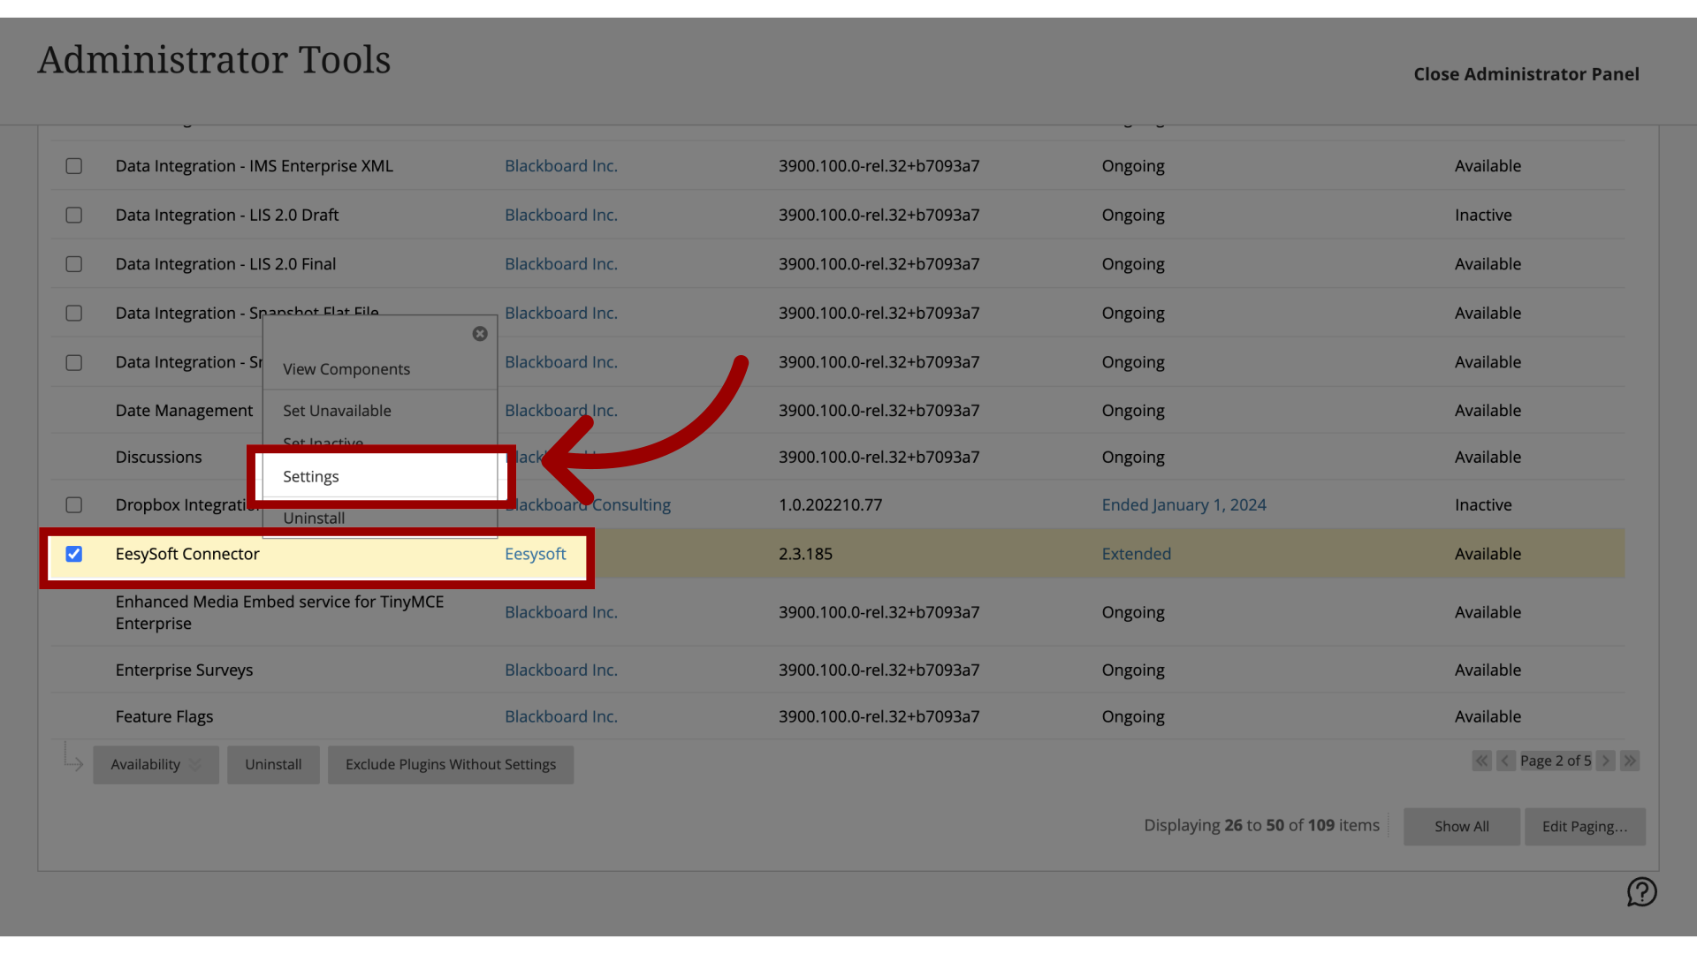Click Ongoing status in the Feature Flags row
Screen dimensions: 1697x954
click(1133, 717)
